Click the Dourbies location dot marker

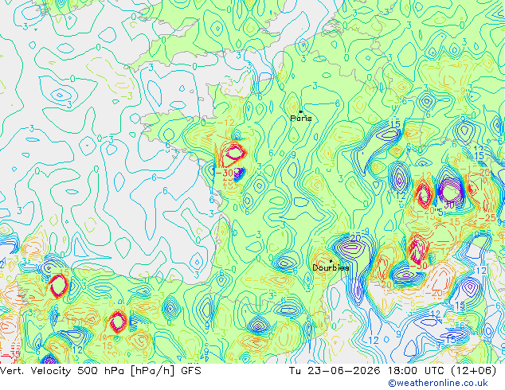tap(331, 261)
